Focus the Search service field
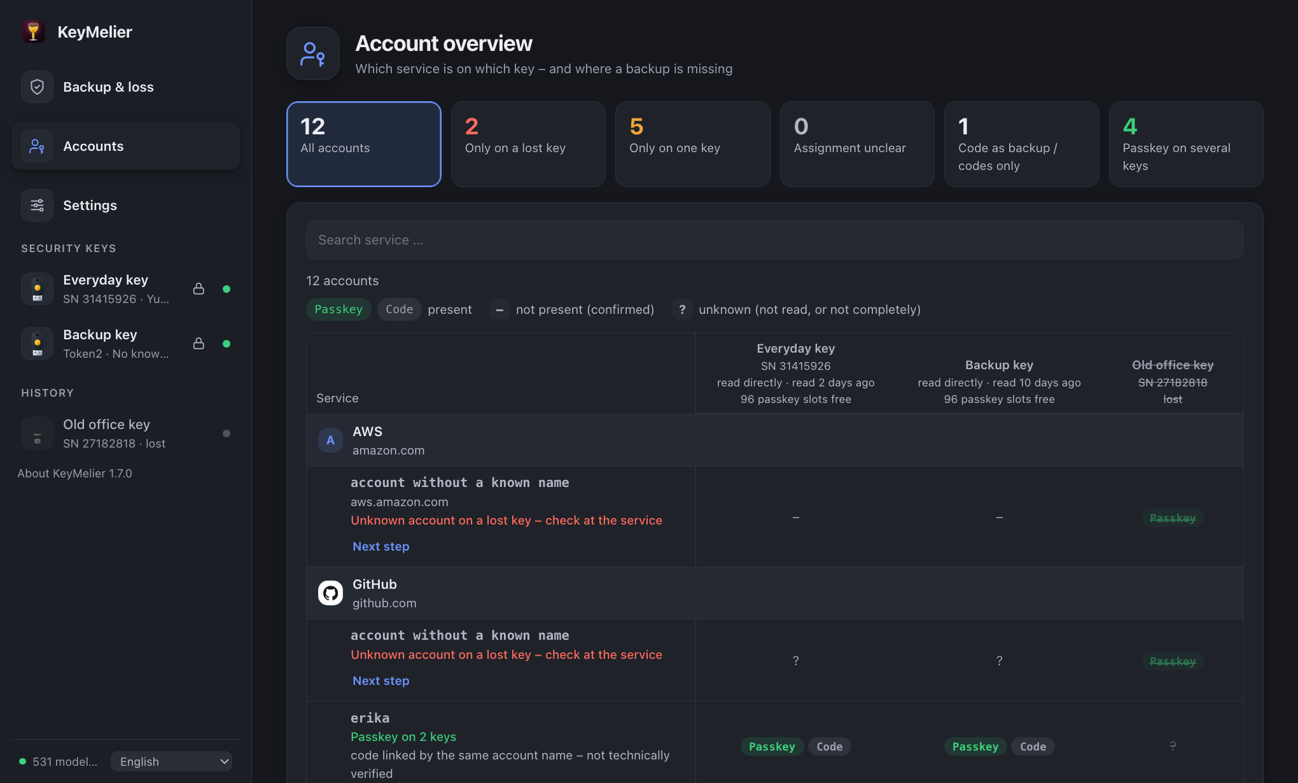Screen dimensions: 1298x783 774,240
